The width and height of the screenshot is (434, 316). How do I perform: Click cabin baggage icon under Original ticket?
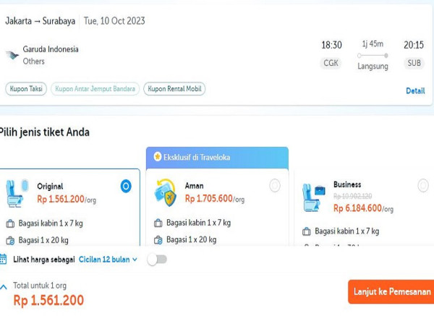pos(10,223)
